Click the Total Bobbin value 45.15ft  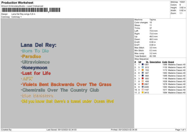click(153, 56)
